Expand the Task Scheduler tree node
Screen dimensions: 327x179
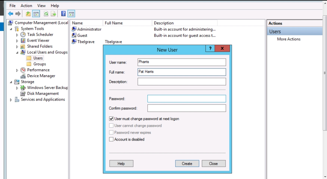click(x=17, y=35)
